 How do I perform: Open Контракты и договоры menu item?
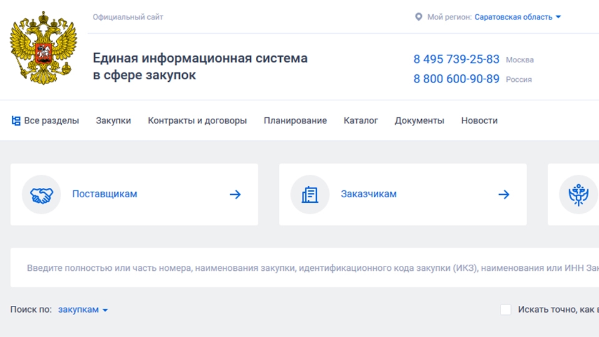click(x=197, y=120)
